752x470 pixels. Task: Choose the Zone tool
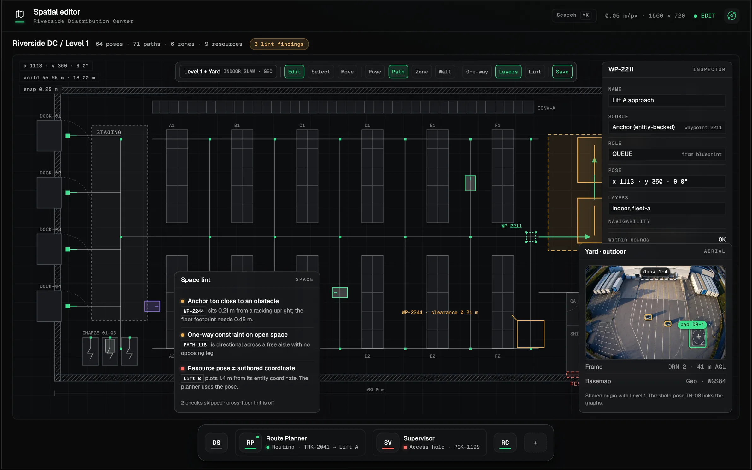click(x=421, y=72)
